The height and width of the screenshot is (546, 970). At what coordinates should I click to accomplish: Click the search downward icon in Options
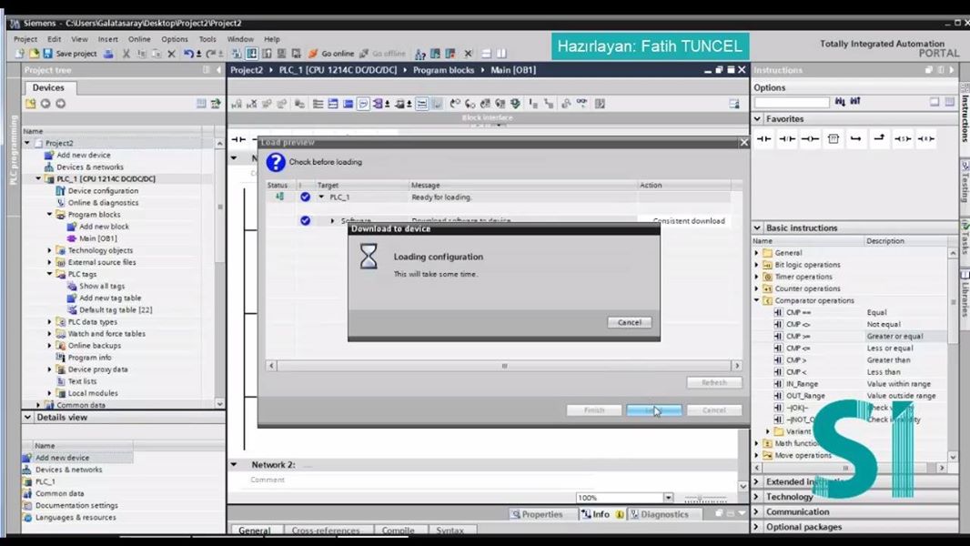(840, 101)
